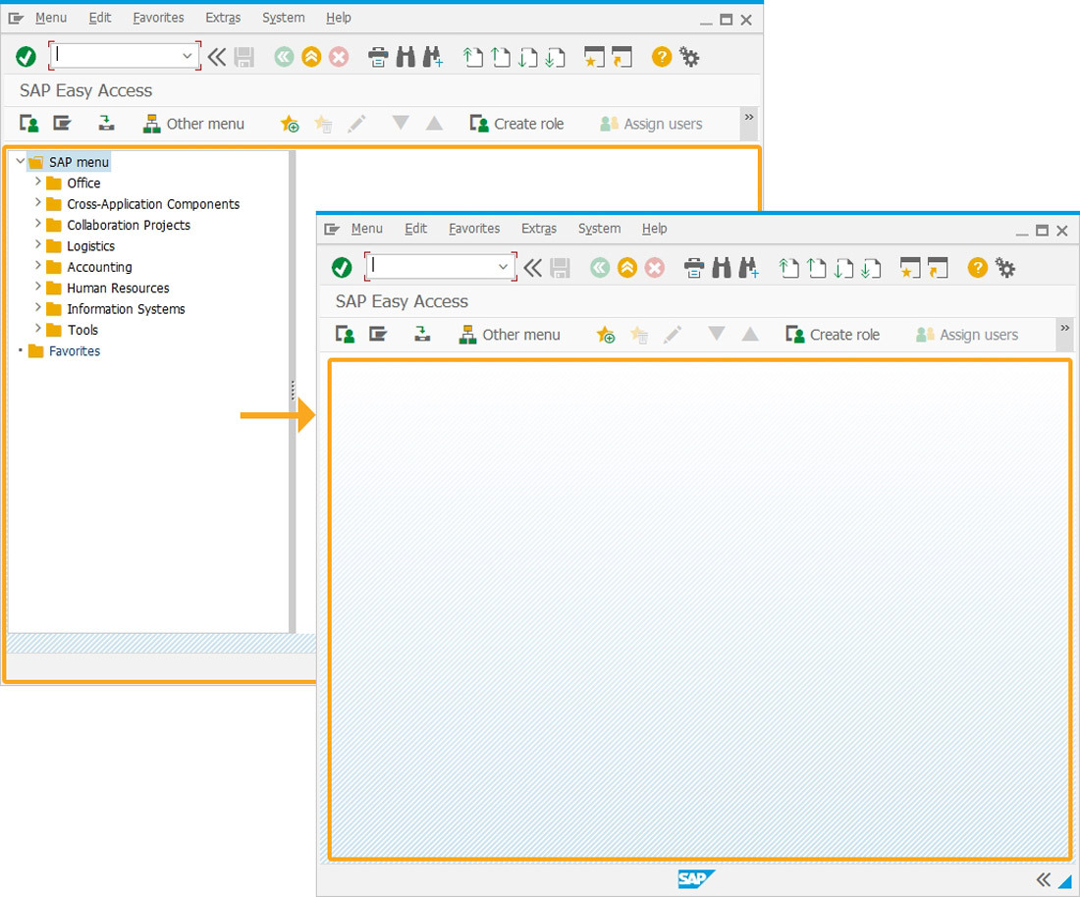
Task: Open the System menu in the SAP menu tree window
Action: point(283,18)
